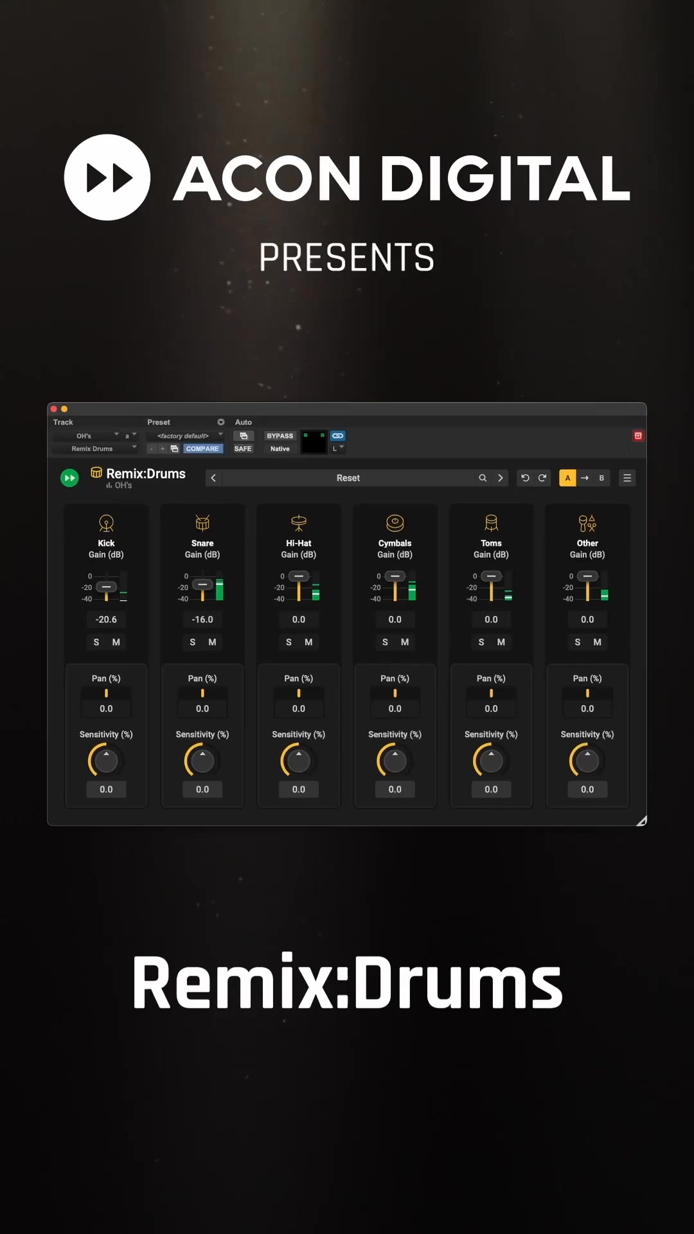Viewport: 694px width, 1234px height.
Task: Open the preset search magnifier
Action: pyautogui.click(x=483, y=478)
